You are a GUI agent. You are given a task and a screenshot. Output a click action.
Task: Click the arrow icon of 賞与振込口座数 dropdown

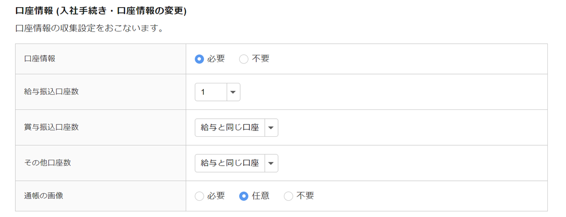click(x=271, y=128)
